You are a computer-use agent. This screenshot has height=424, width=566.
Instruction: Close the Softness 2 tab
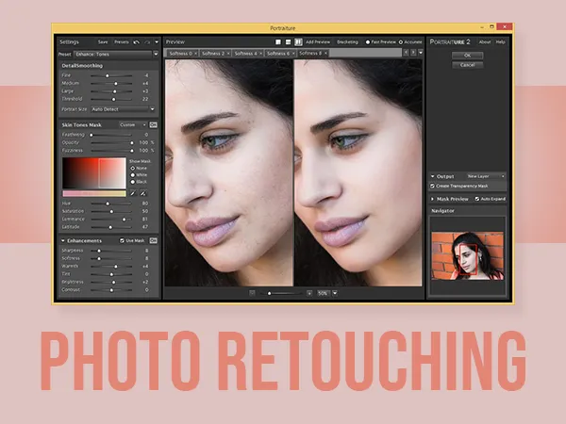point(228,54)
